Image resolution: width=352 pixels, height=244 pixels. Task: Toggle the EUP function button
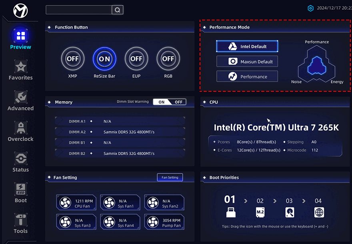[136, 58]
